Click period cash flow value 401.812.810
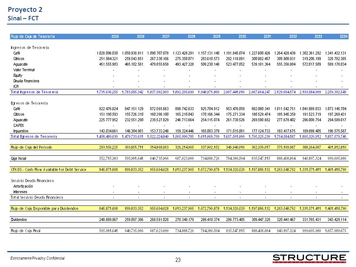The width and height of the screenshot is (356, 267). 337,147
